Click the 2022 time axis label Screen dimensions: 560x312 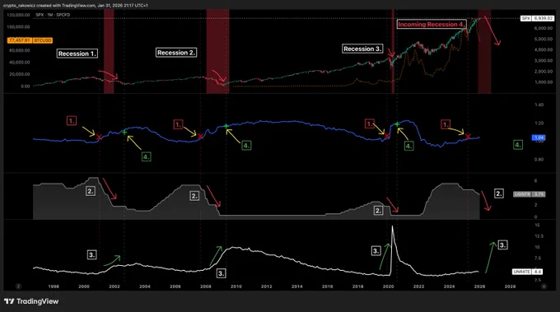[418, 286]
